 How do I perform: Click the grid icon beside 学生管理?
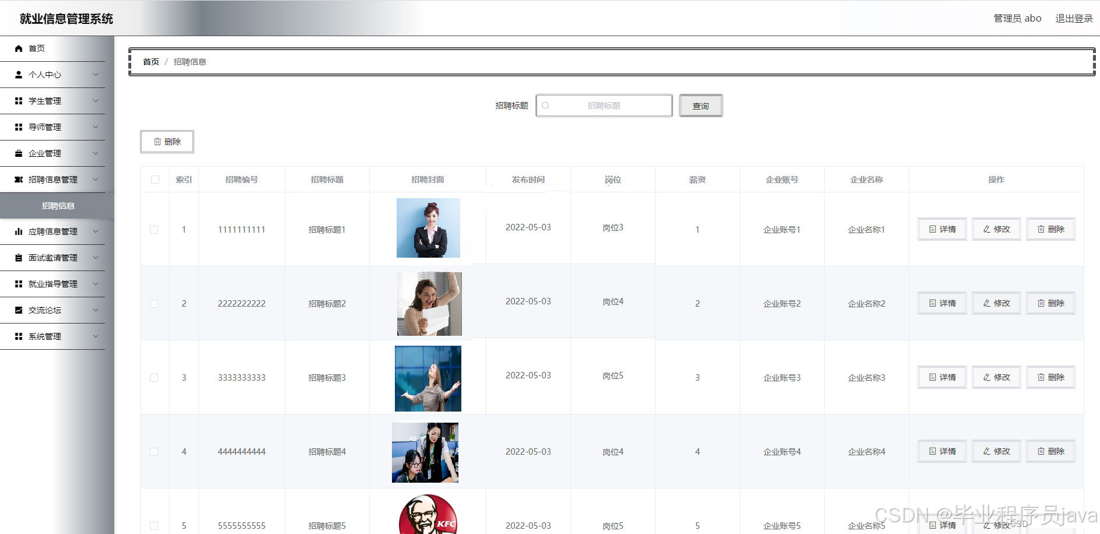[19, 101]
